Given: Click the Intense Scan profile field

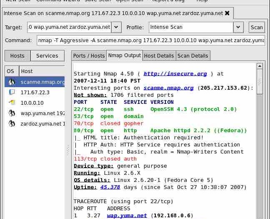Looking at the screenshot, I should pyautogui.click(x=191, y=27).
